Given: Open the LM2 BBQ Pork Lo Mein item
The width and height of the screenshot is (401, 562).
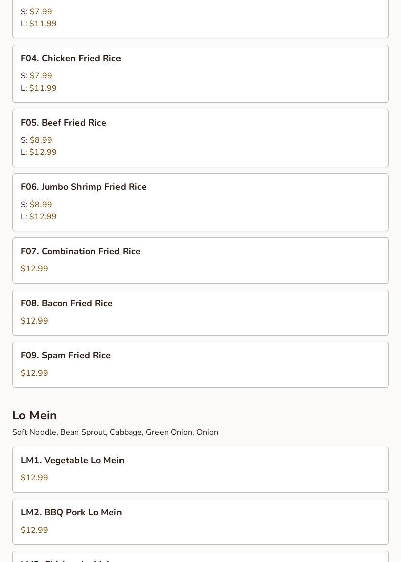Looking at the screenshot, I should (x=71, y=513).
